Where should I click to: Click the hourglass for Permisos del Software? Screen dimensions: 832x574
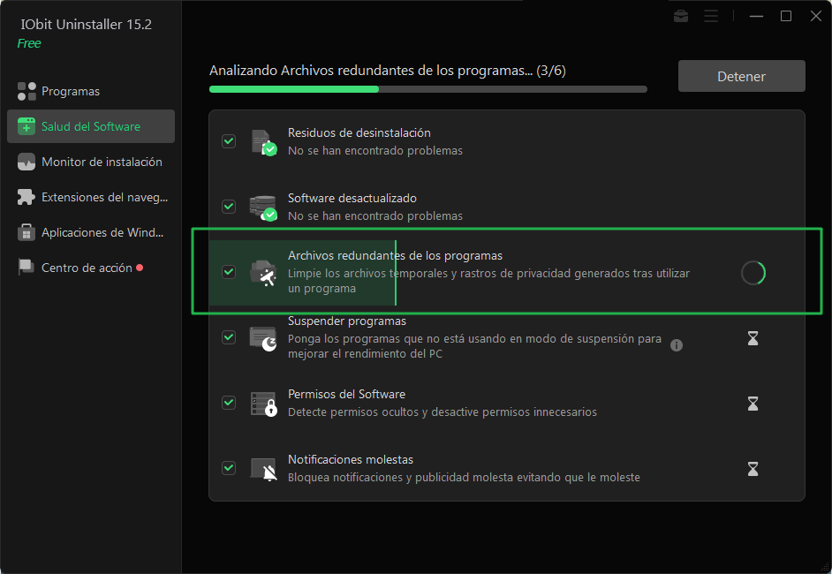(x=753, y=404)
